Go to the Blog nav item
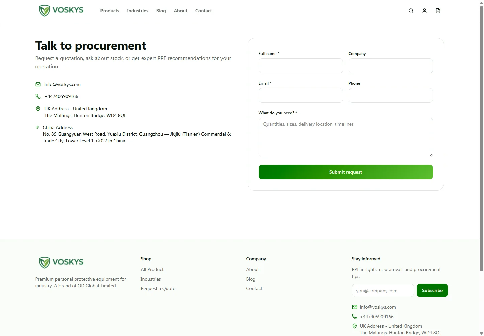Screen dimensions: 484x336 pyautogui.click(x=161, y=11)
